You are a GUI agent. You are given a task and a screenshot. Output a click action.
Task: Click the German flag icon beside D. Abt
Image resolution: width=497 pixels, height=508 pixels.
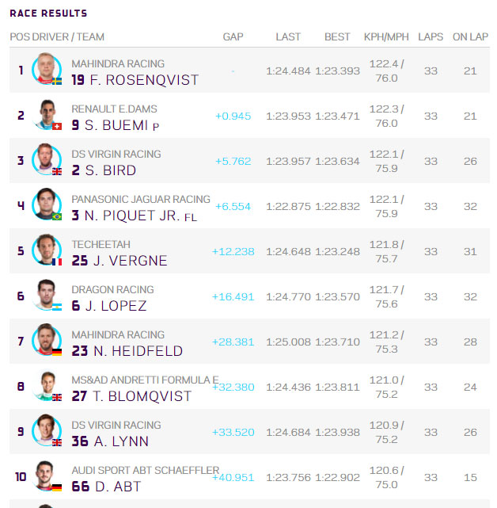(x=57, y=487)
